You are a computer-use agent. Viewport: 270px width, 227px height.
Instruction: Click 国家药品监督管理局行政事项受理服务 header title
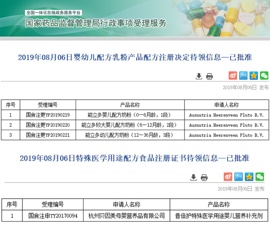96,23
